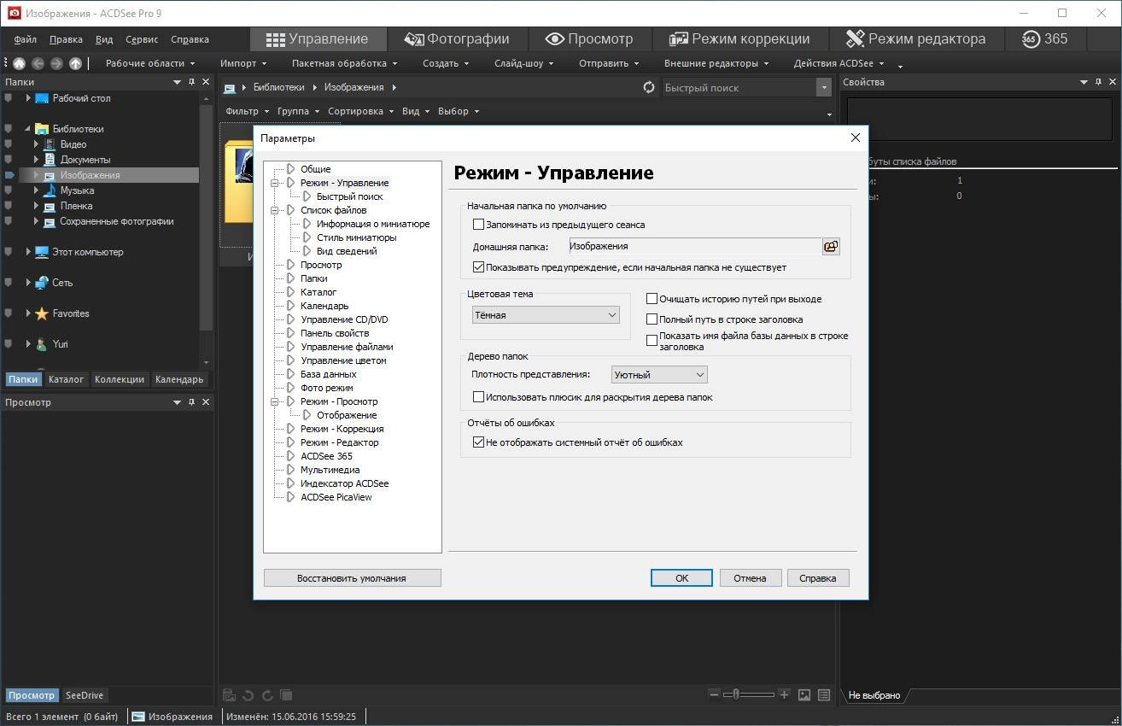The height and width of the screenshot is (726, 1122).
Task: Click the Справка button in dialog
Action: pos(818,578)
